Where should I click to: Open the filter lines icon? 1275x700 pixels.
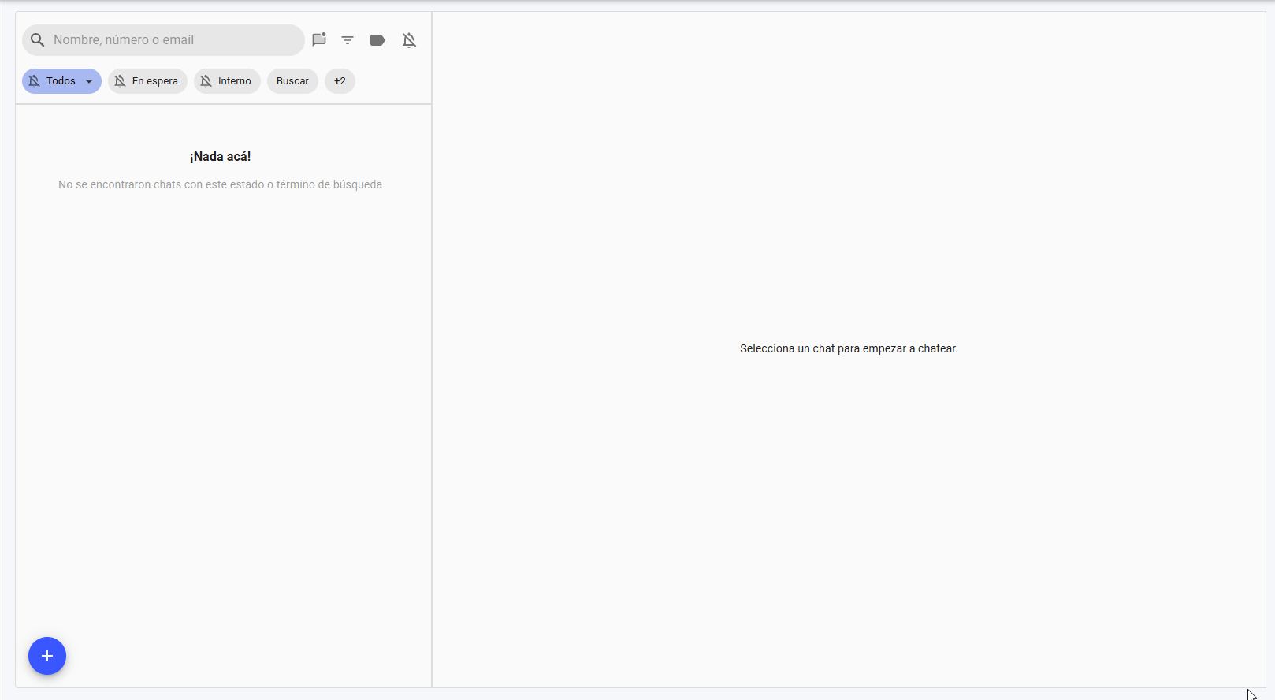(x=348, y=40)
